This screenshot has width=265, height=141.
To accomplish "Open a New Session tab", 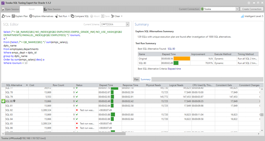I will [52, 9].
